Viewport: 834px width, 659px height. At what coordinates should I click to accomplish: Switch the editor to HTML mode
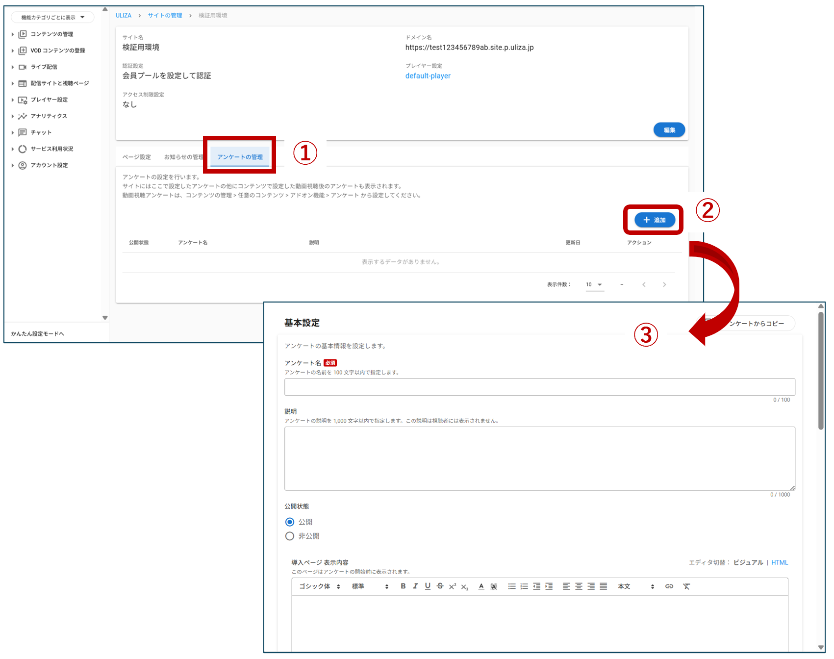(780, 562)
